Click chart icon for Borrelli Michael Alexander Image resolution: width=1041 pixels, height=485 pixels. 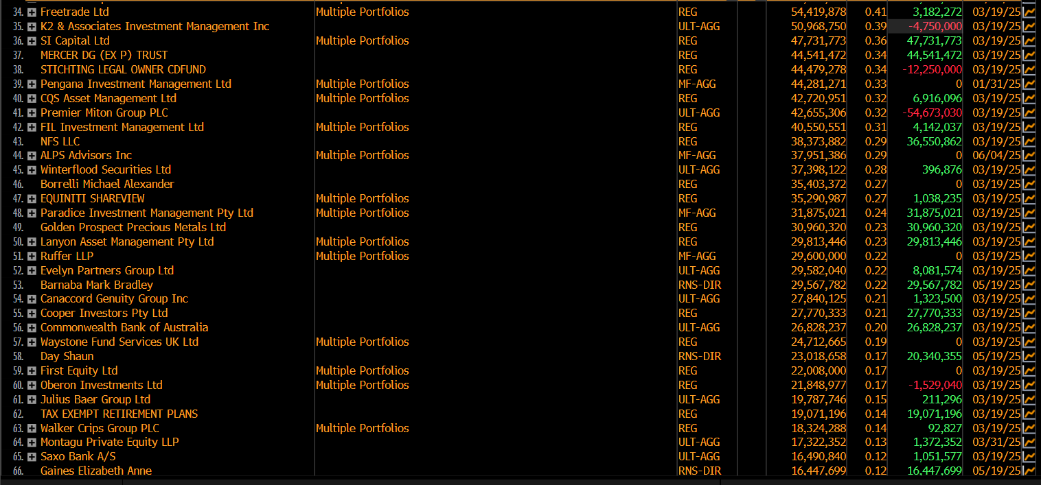coord(1029,184)
